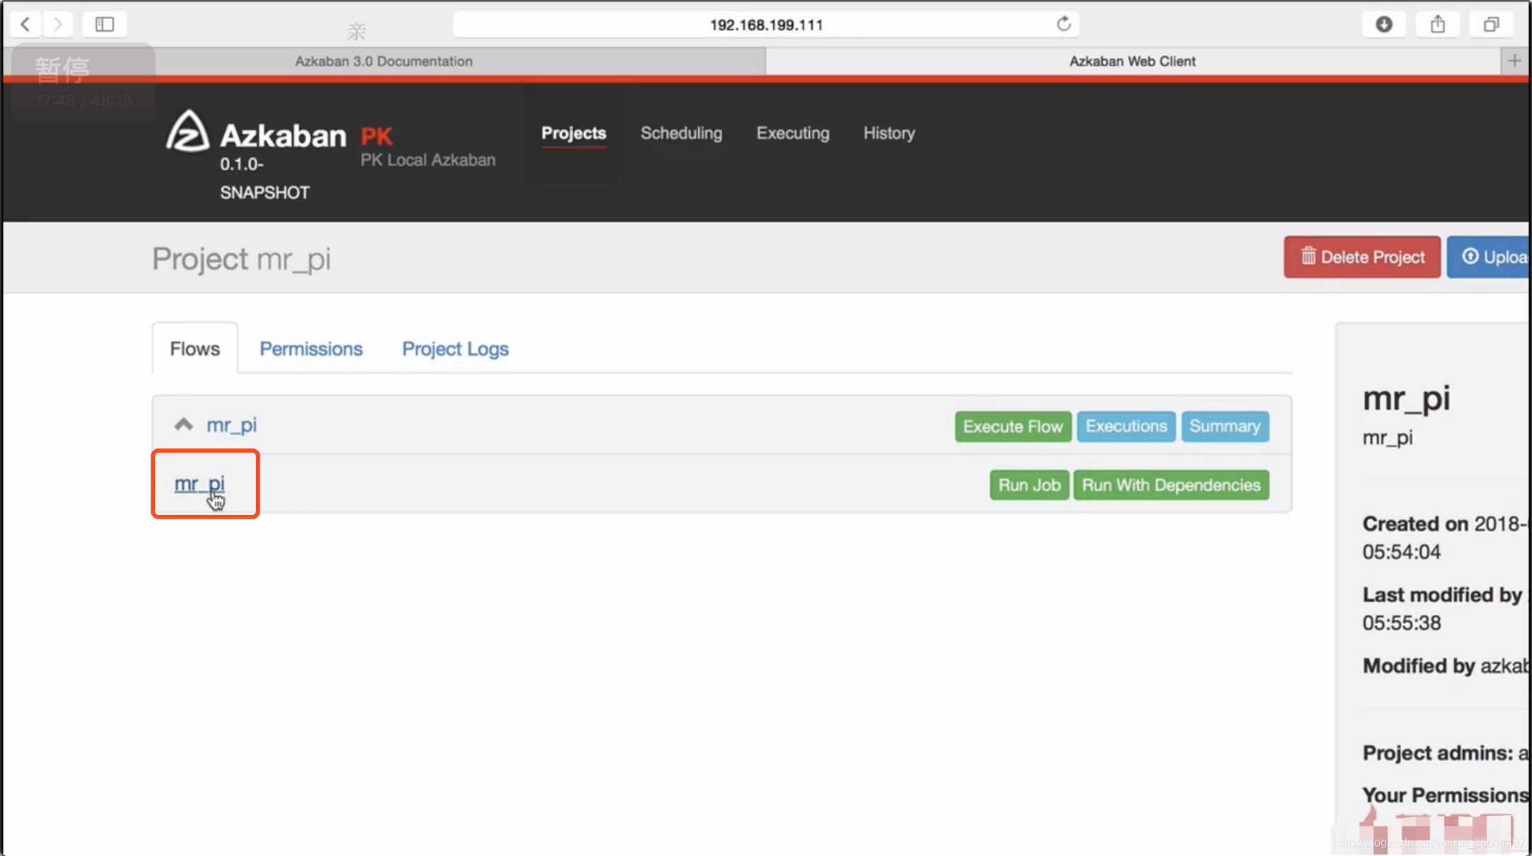Open the mr_pi job link
Screen dimensions: 1532x856
point(199,484)
